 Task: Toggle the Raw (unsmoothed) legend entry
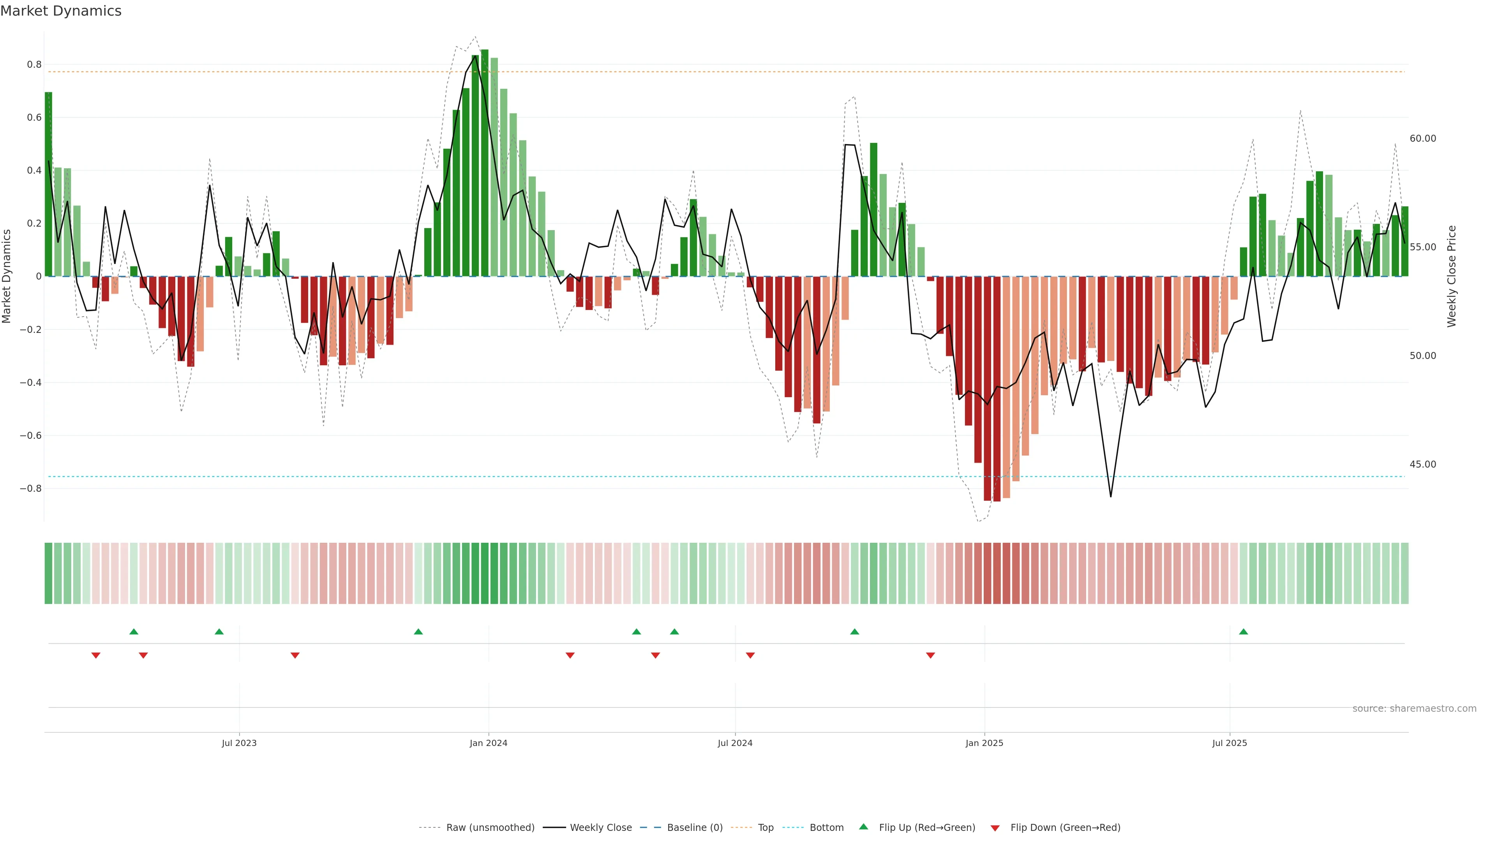(490, 828)
